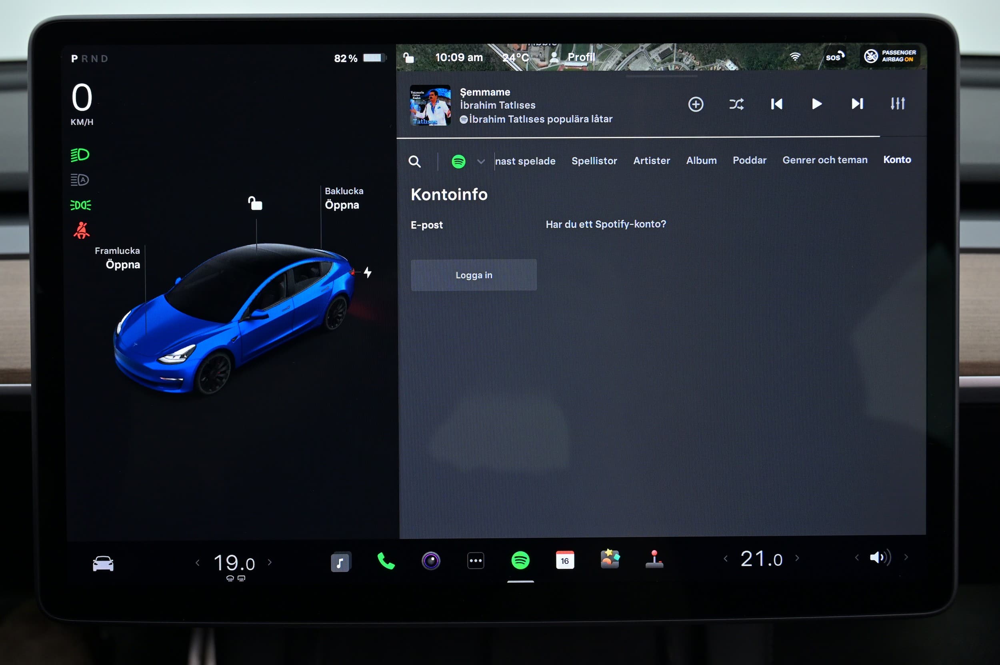Tap the 'Har du ett Spotify-konto?' text

coord(606,224)
